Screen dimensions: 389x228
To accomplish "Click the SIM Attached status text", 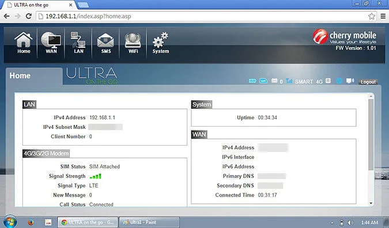I will [104, 166].
